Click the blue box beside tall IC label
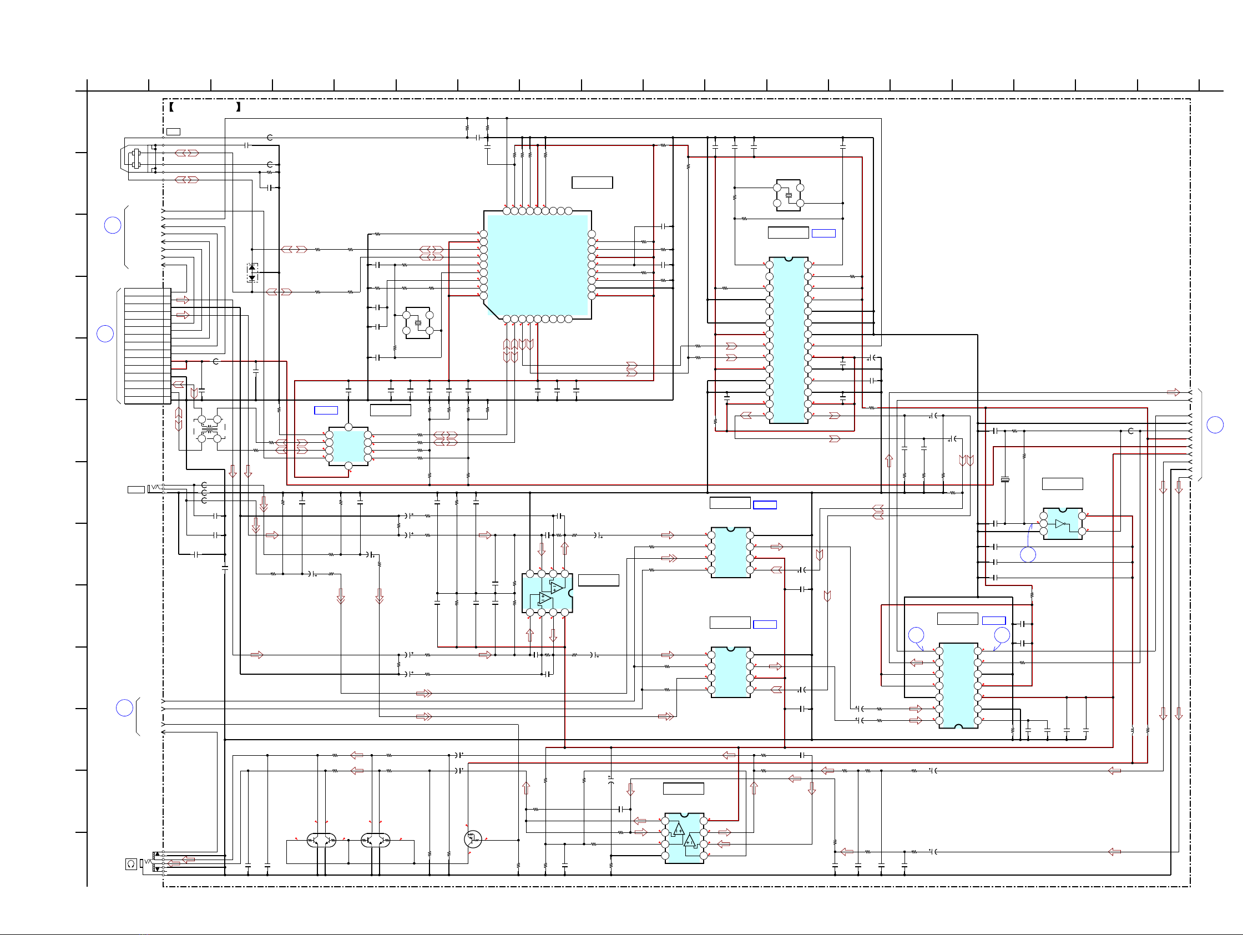This screenshot has height=935, width=1243. 824,233
